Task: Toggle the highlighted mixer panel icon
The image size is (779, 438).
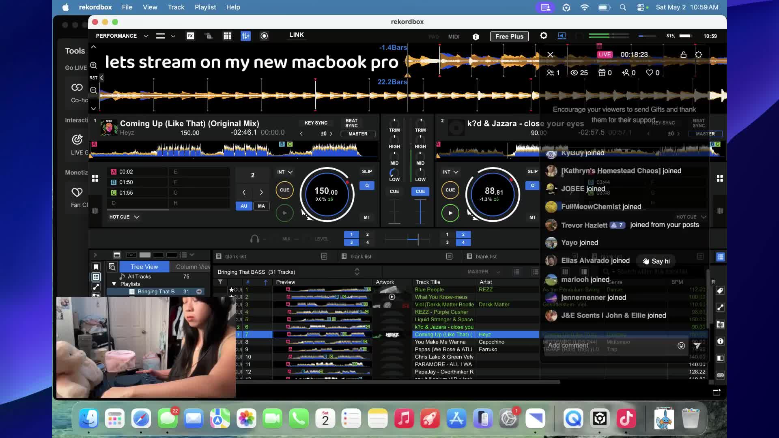Action: click(245, 36)
